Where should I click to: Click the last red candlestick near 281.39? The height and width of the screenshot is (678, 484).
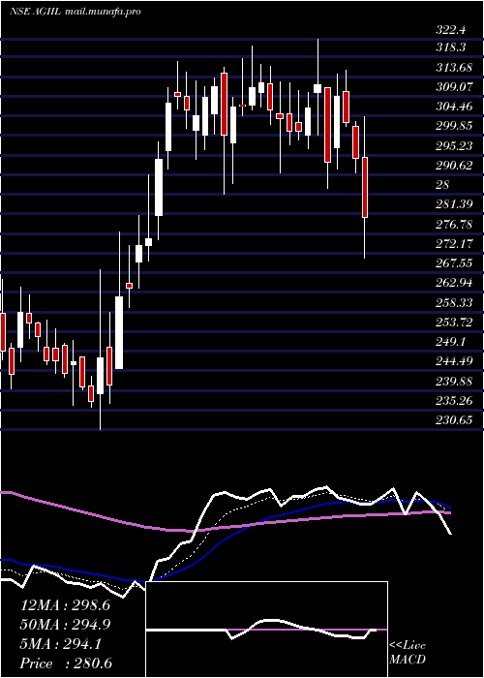pyautogui.click(x=365, y=187)
